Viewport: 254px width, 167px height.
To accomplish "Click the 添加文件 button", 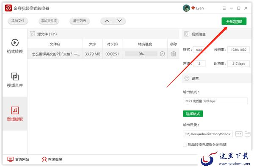I will coord(18,21).
